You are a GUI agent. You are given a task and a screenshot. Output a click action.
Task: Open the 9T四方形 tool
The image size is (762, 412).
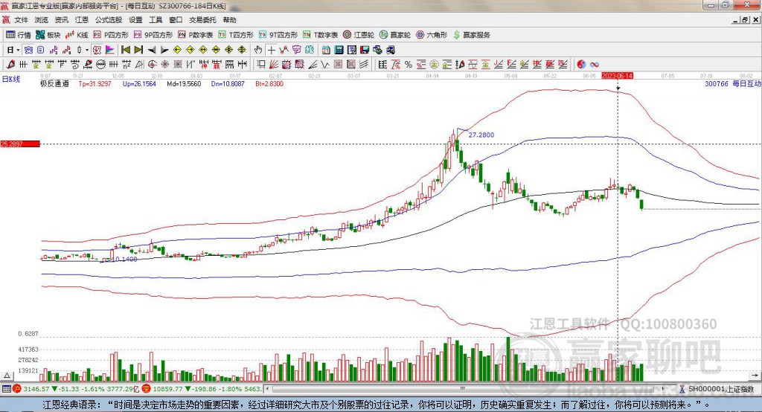tap(278, 35)
